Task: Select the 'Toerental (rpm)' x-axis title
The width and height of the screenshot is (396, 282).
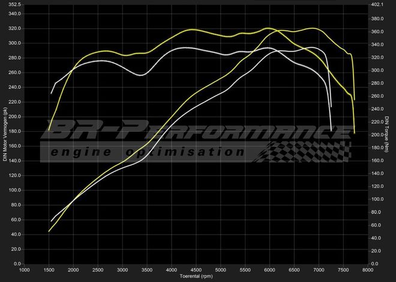Action: 196,277
